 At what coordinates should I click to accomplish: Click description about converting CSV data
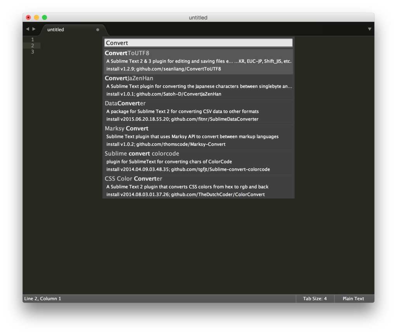[183, 111]
